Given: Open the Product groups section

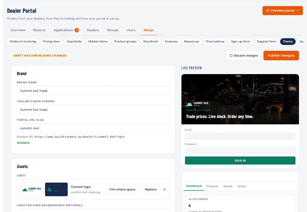Looking at the screenshot, I should [x=125, y=41].
